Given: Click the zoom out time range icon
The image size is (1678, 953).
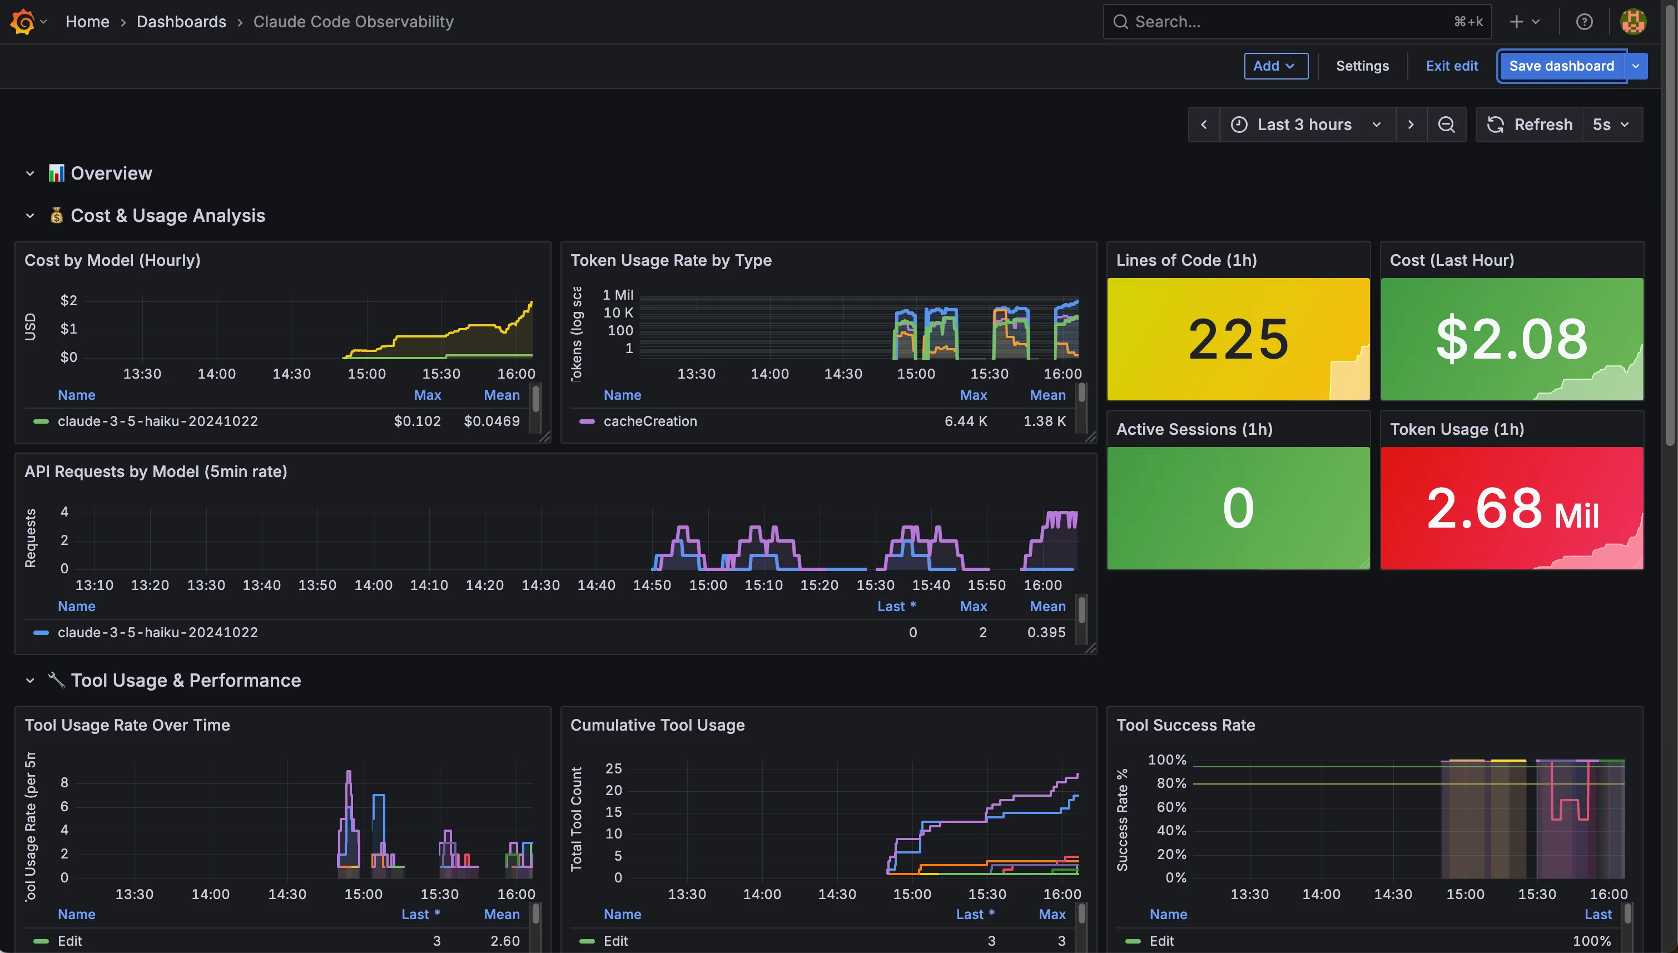Looking at the screenshot, I should pyautogui.click(x=1446, y=125).
